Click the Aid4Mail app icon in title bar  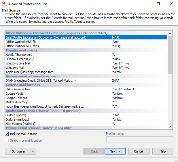(x=4, y=4)
